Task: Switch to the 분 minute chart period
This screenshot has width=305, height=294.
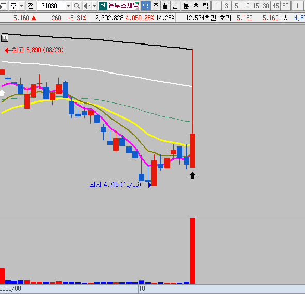Action: 186,6
